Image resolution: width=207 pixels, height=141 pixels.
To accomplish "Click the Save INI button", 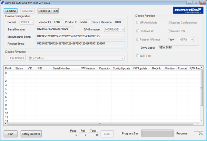I will [x=28, y=11].
